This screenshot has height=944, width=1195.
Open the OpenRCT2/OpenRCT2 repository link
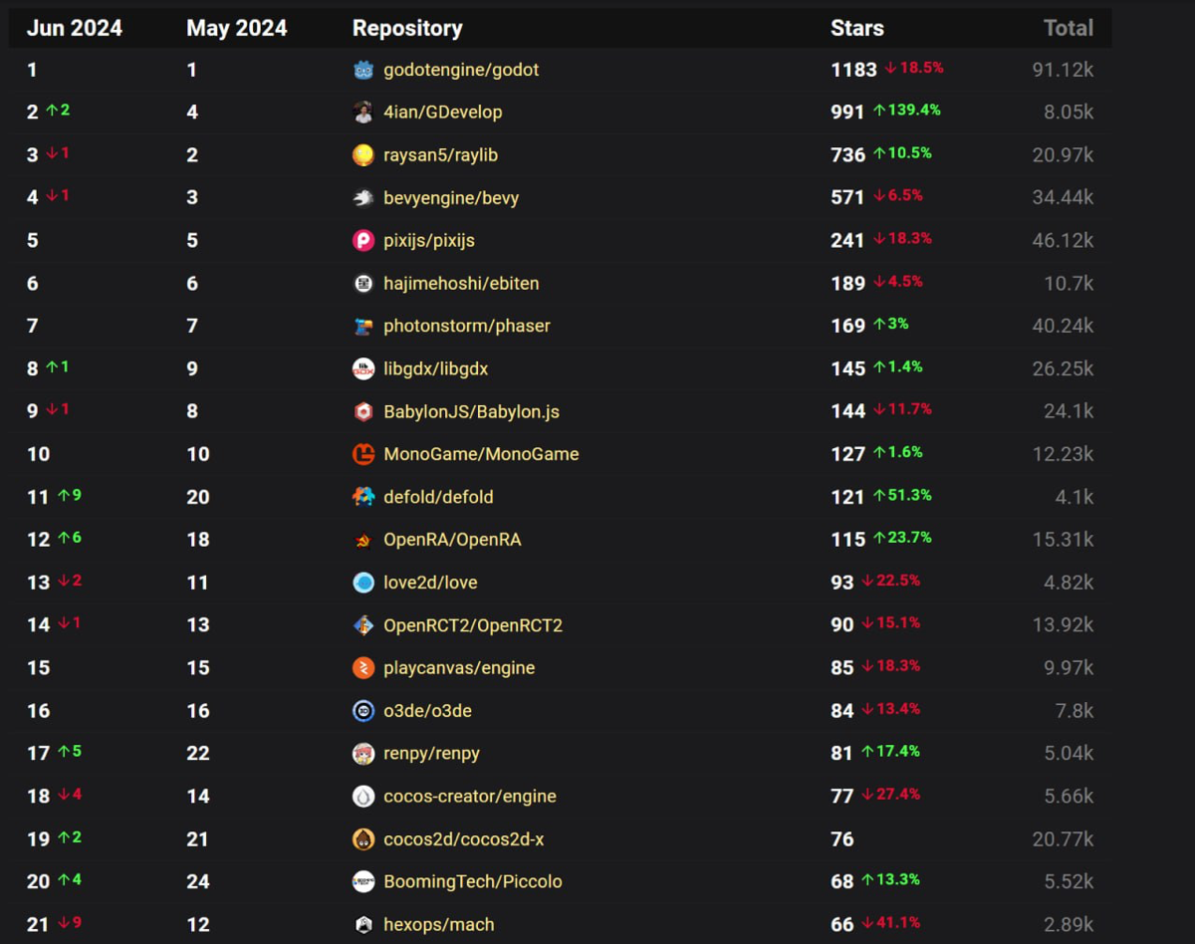pyautogui.click(x=473, y=625)
